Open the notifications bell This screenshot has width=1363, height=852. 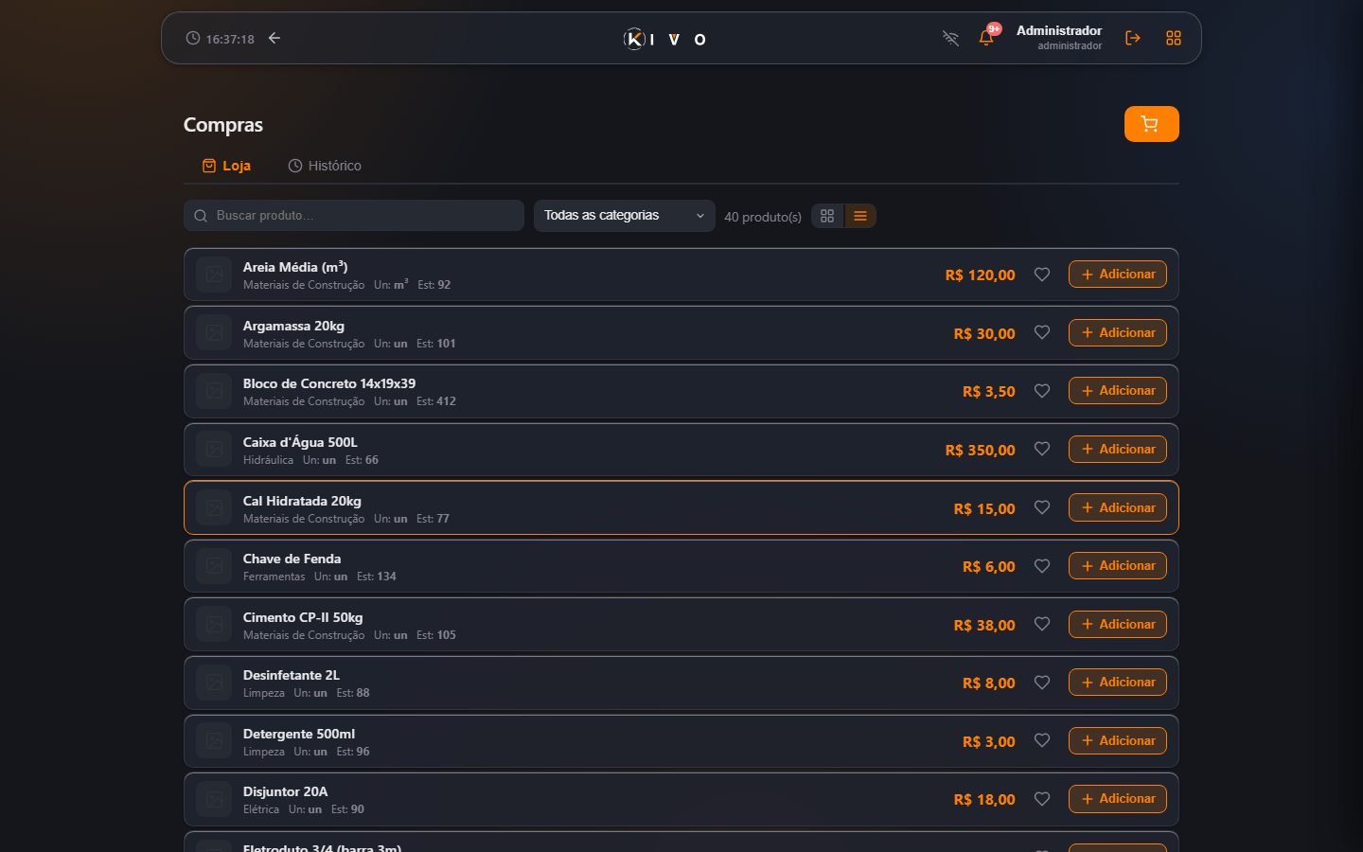(x=986, y=38)
